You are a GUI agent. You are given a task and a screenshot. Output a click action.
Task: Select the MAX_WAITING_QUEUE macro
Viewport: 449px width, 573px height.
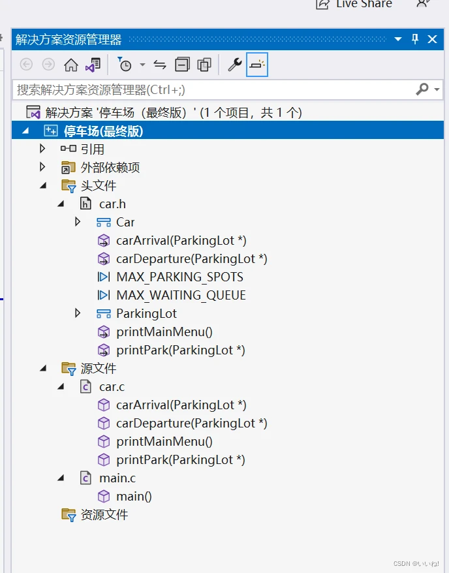181,295
